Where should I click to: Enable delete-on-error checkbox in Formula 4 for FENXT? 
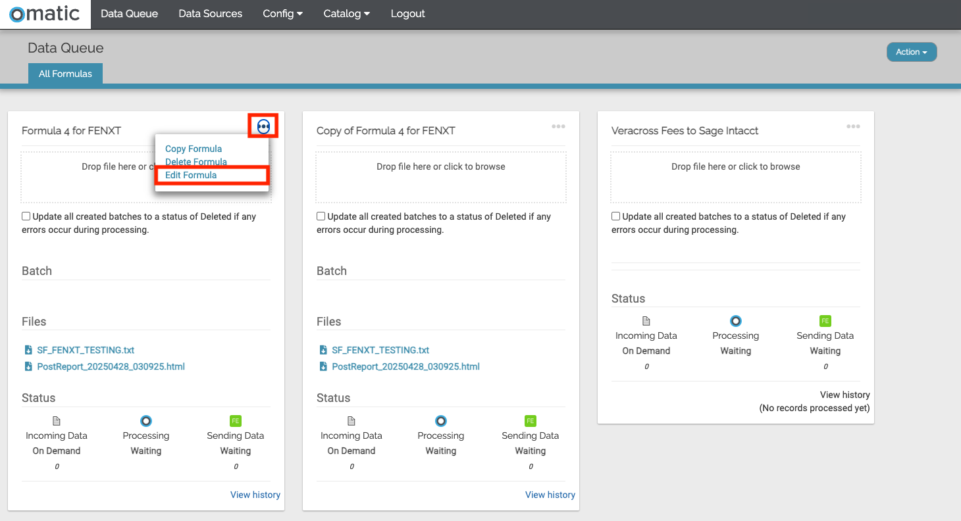[x=26, y=216]
